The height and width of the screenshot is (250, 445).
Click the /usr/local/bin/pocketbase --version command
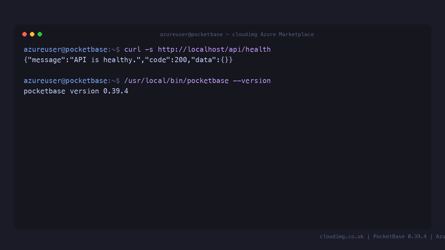[197, 81]
